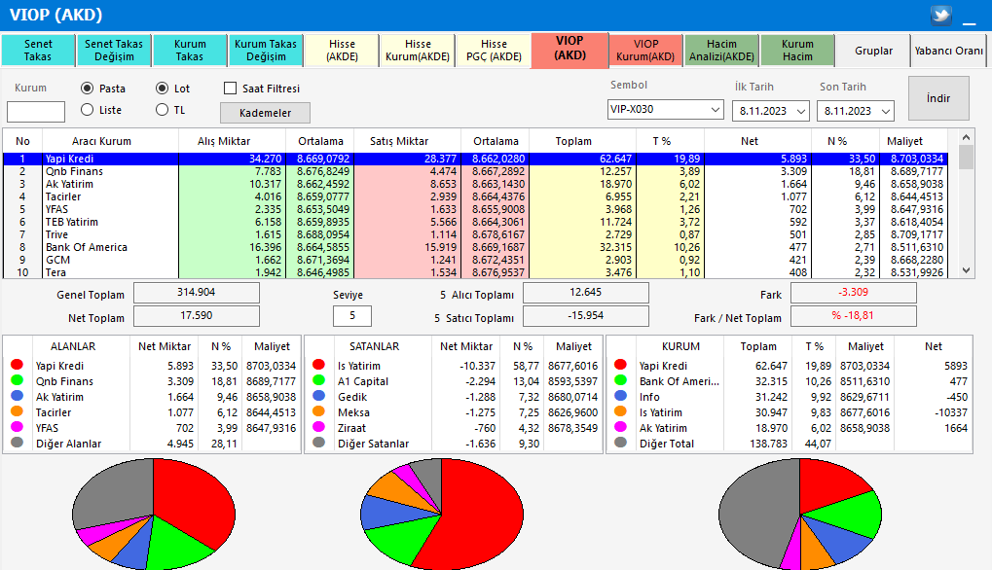Click the green swatch beside A1 Capital
The image size is (992, 570).
pos(319,379)
